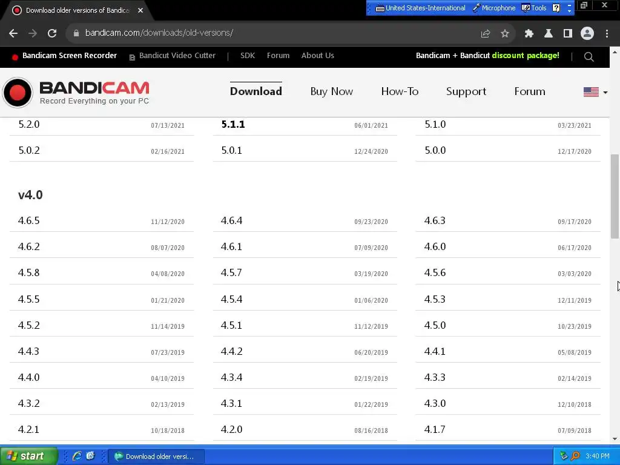Select version 5.0.2 download
This screenshot has height=465, width=620.
pyautogui.click(x=29, y=150)
